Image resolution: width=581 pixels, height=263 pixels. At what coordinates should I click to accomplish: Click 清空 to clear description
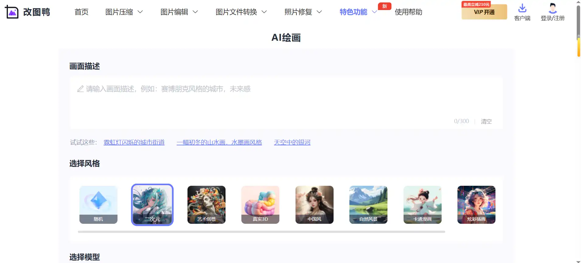pyautogui.click(x=486, y=121)
